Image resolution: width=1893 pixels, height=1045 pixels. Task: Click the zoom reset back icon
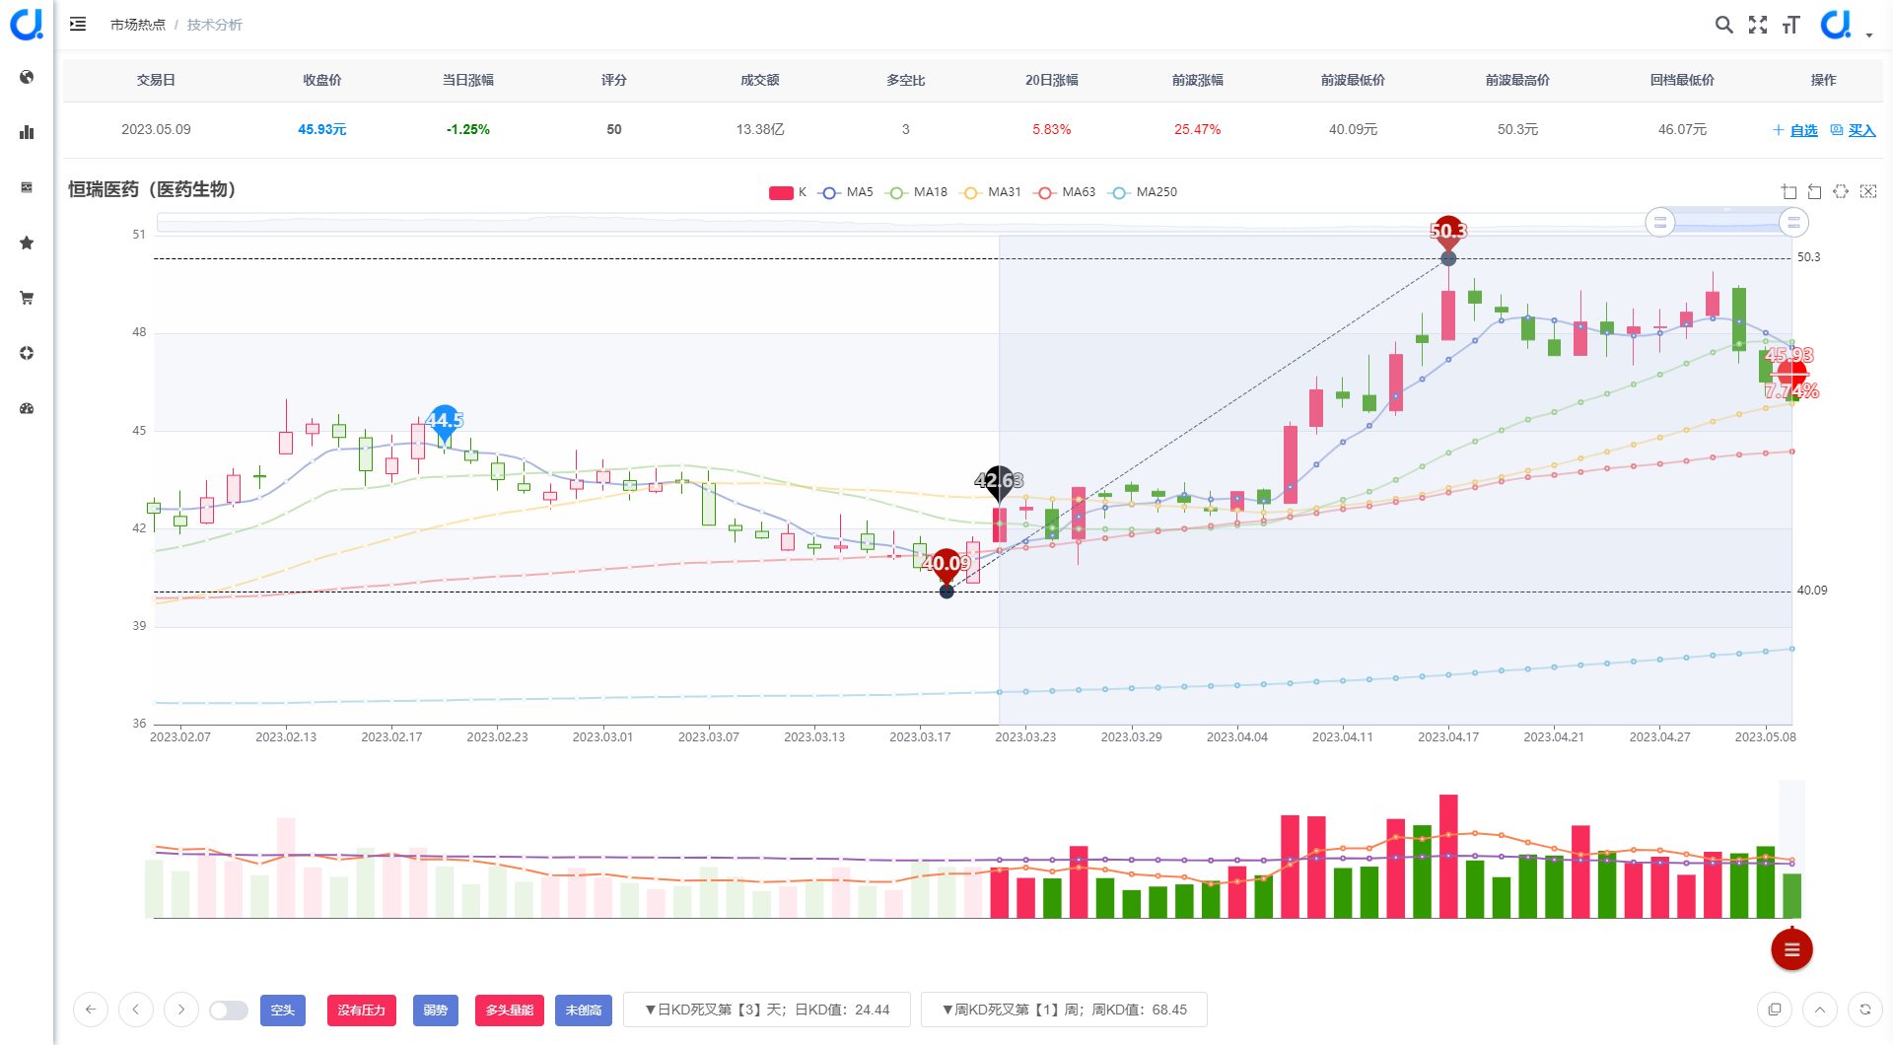coord(1815,191)
